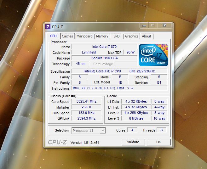Click L1 Data associativity 8-way

point(159,102)
